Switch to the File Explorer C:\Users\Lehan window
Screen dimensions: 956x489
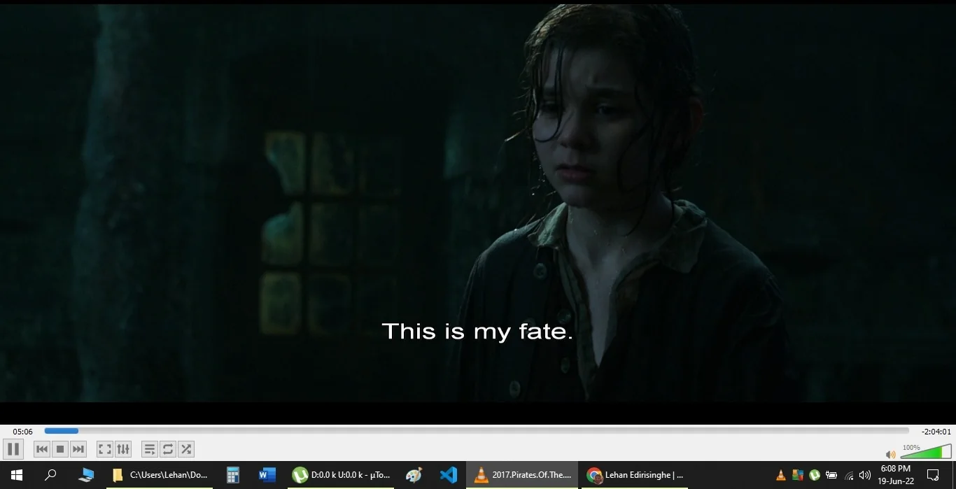[x=160, y=476]
